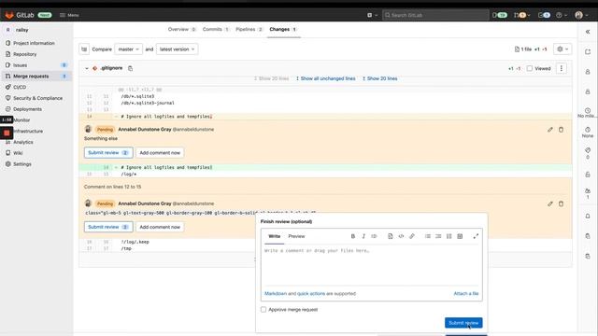The width and height of the screenshot is (598, 336).
Task: Add comment now under second comment
Action: [x=160, y=227]
